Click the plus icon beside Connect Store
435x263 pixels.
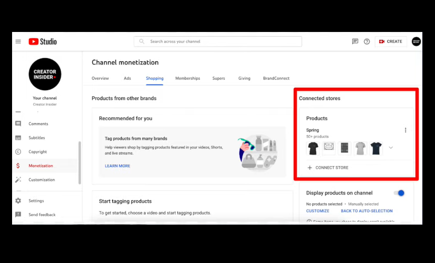tap(310, 168)
